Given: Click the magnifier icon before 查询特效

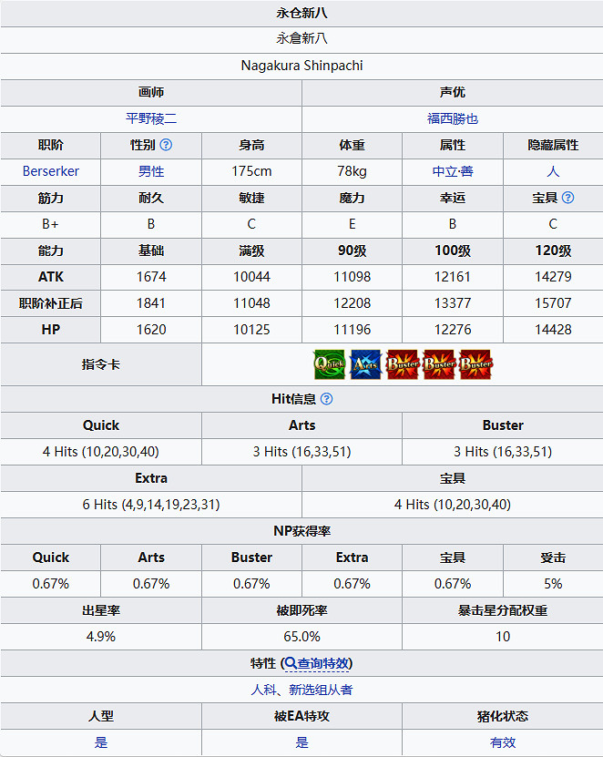Looking at the screenshot, I should 290,663.
